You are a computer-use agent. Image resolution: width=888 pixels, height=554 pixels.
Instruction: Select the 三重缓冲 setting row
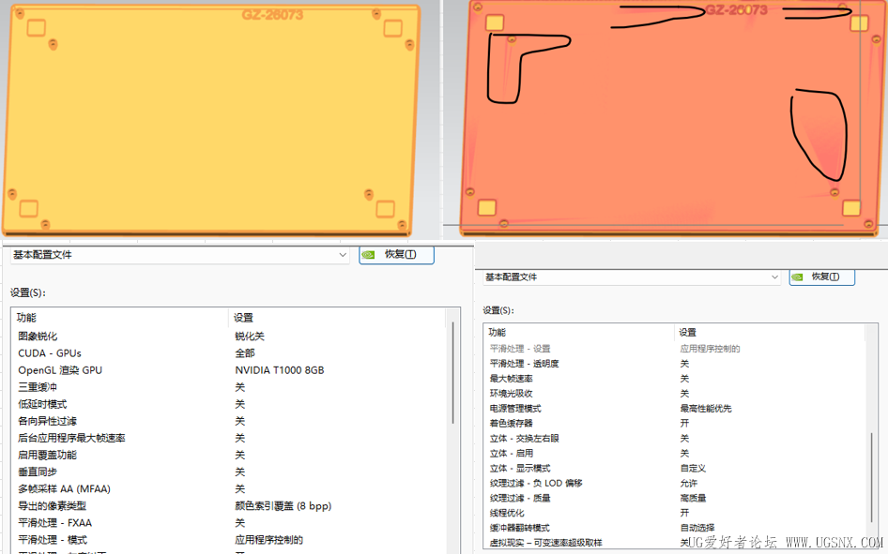tap(229, 387)
